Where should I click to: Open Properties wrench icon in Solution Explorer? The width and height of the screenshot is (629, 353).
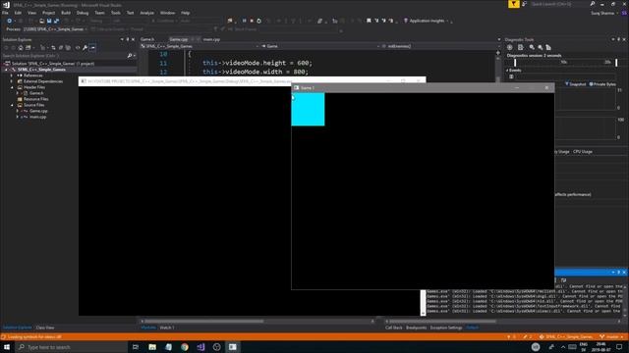[x=86, y=48]
